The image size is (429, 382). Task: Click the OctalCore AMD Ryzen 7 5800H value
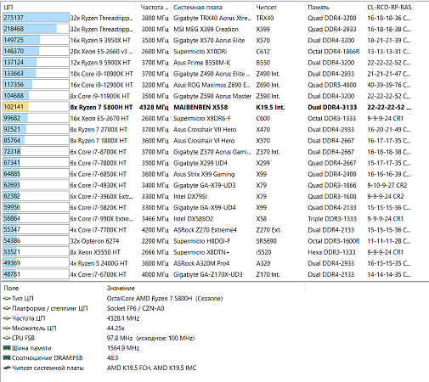165,299
